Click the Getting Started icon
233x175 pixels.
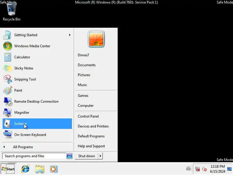click(x=7, y=35)
